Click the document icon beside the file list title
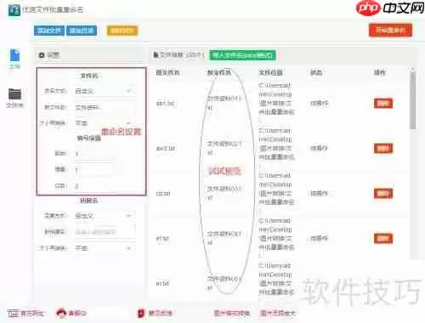The height and width of the screenshot is (323, 425). (x=156, y=54)
